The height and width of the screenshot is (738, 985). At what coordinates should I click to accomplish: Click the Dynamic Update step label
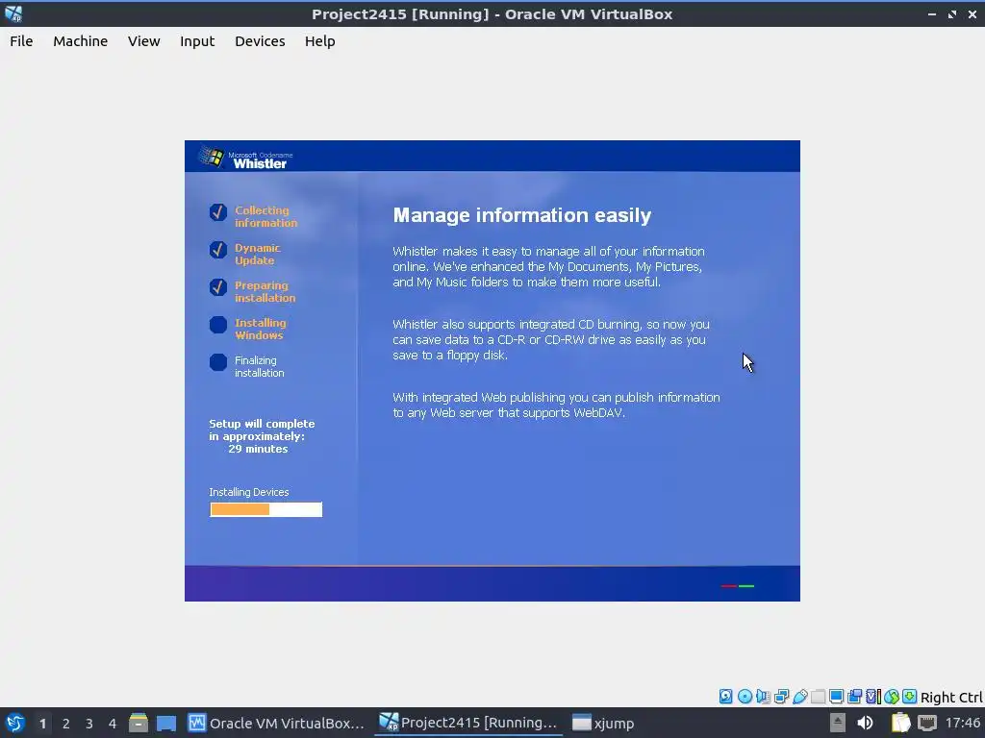(x=258, y=254)
